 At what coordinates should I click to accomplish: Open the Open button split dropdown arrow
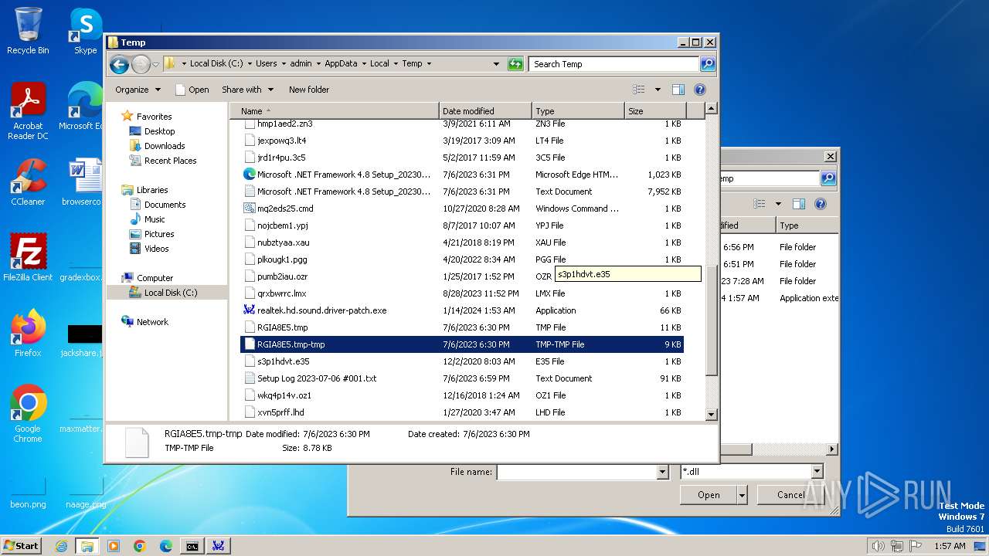(x=743, y=495)
